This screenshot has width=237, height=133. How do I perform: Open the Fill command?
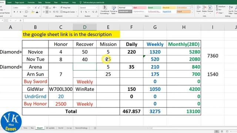219,10
